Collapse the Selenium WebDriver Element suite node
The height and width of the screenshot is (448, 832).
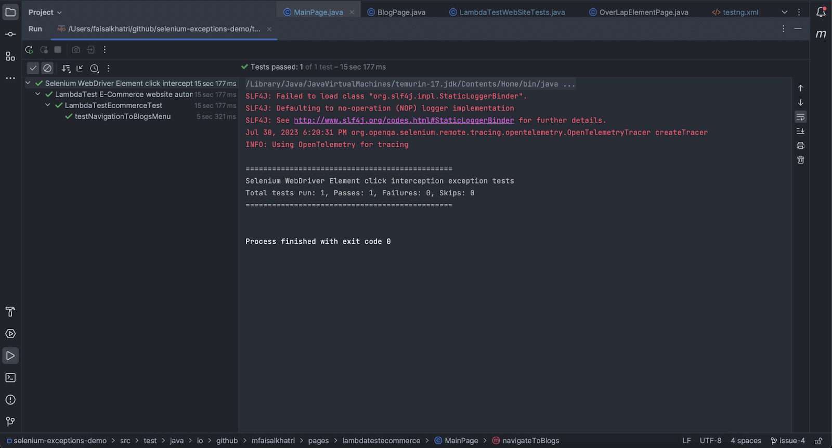pos(28,83)
